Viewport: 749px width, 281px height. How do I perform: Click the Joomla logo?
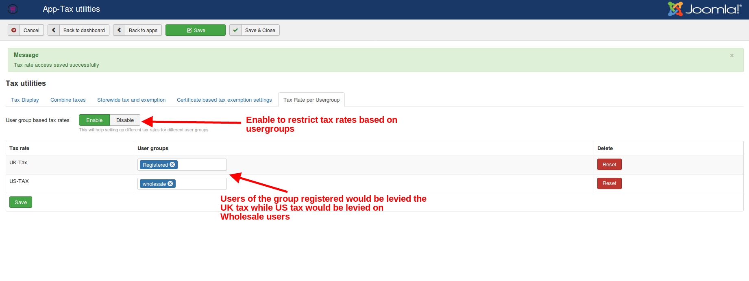coord(704,9)
